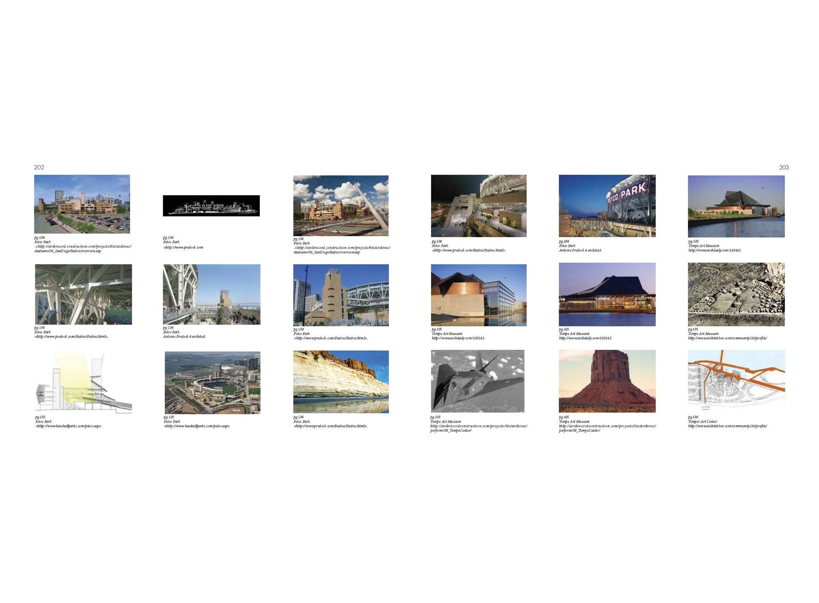This screenshot has height=603, width=819.
Task: Select the layered sandstone cliff photo
Action: point(341,382)
